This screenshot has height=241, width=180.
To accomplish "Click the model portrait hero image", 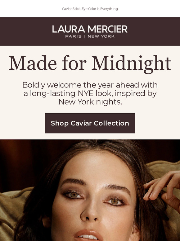I will [x=90, y=190].
